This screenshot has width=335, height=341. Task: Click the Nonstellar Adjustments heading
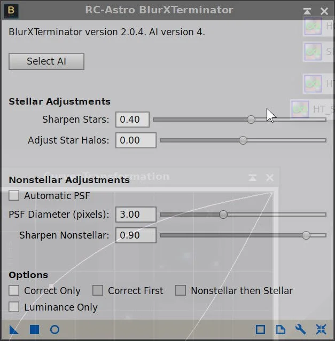69,180
